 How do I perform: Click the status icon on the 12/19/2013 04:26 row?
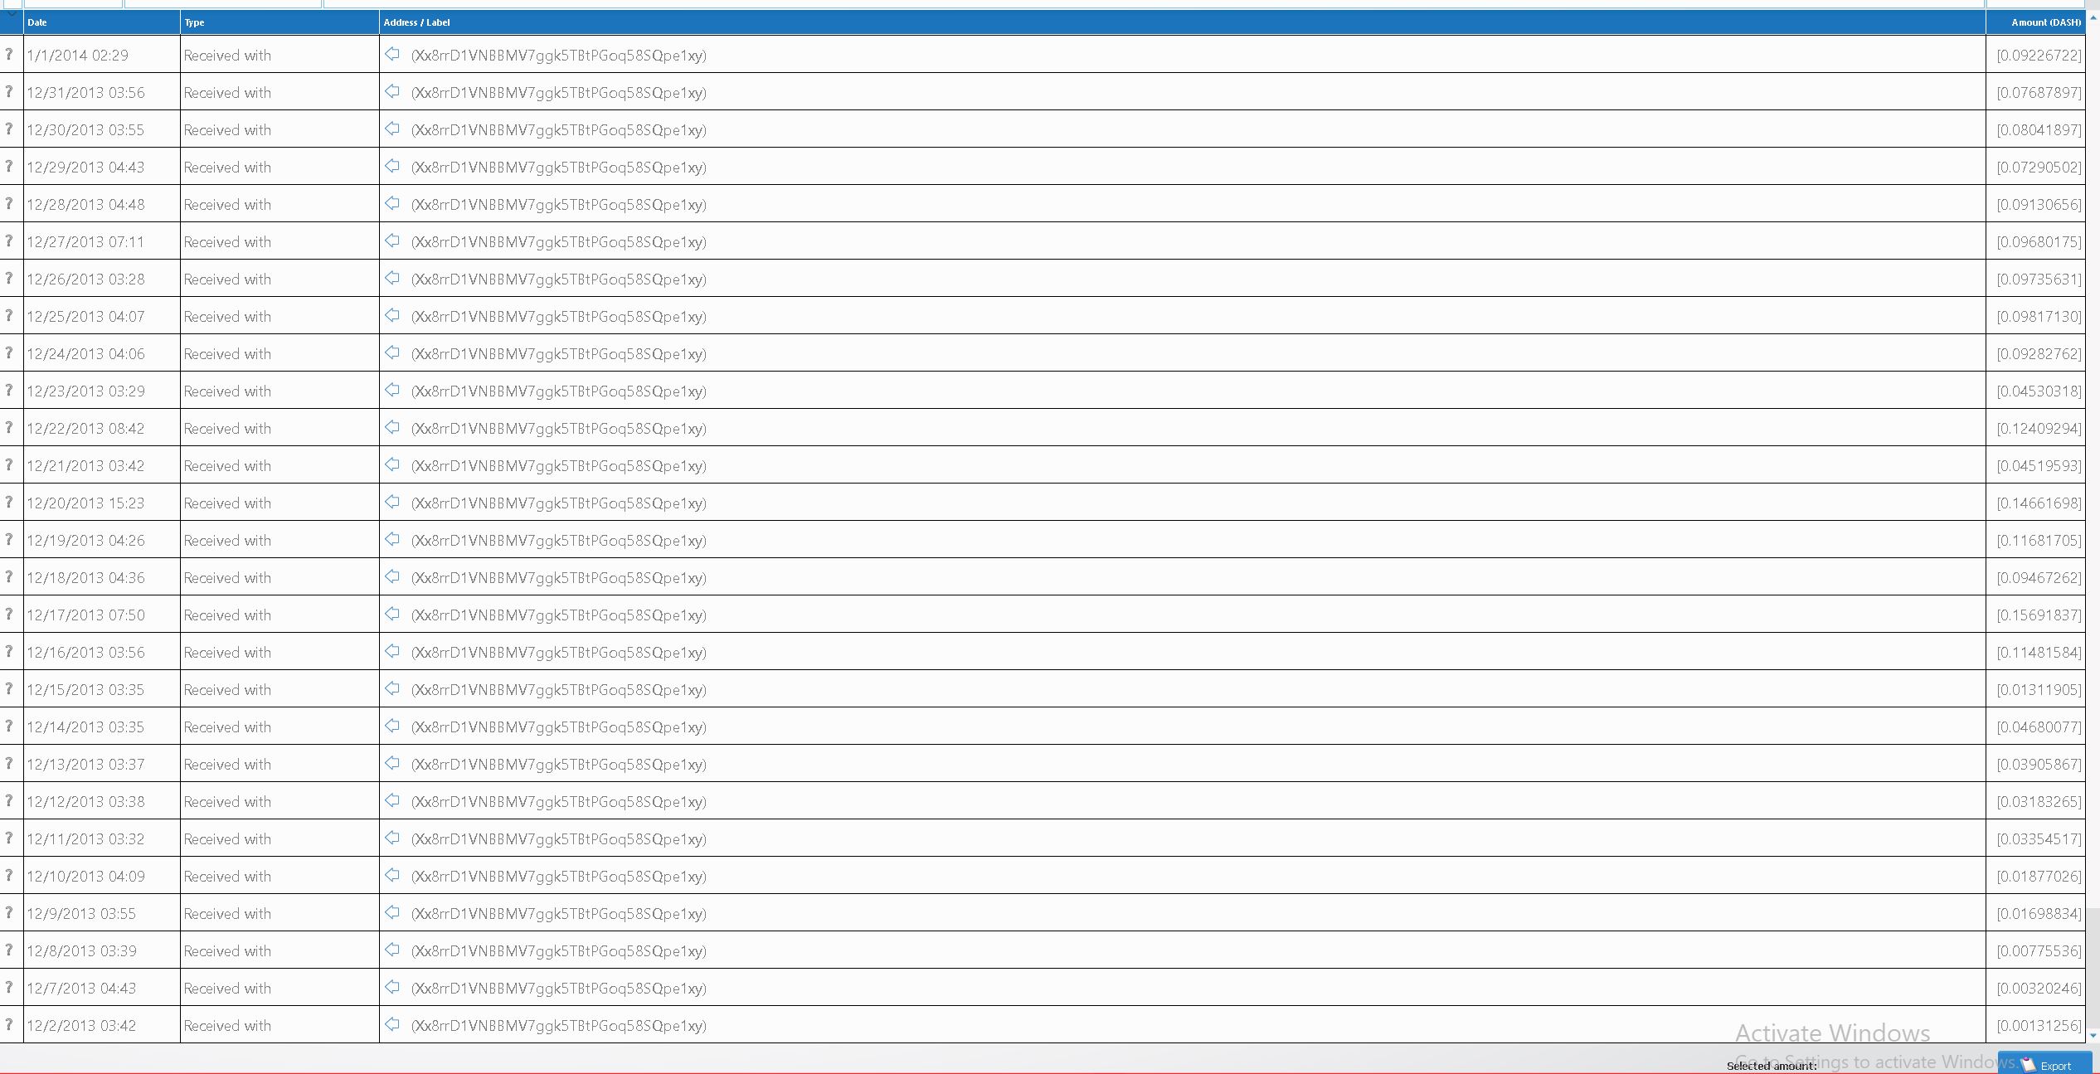point(9,539)
